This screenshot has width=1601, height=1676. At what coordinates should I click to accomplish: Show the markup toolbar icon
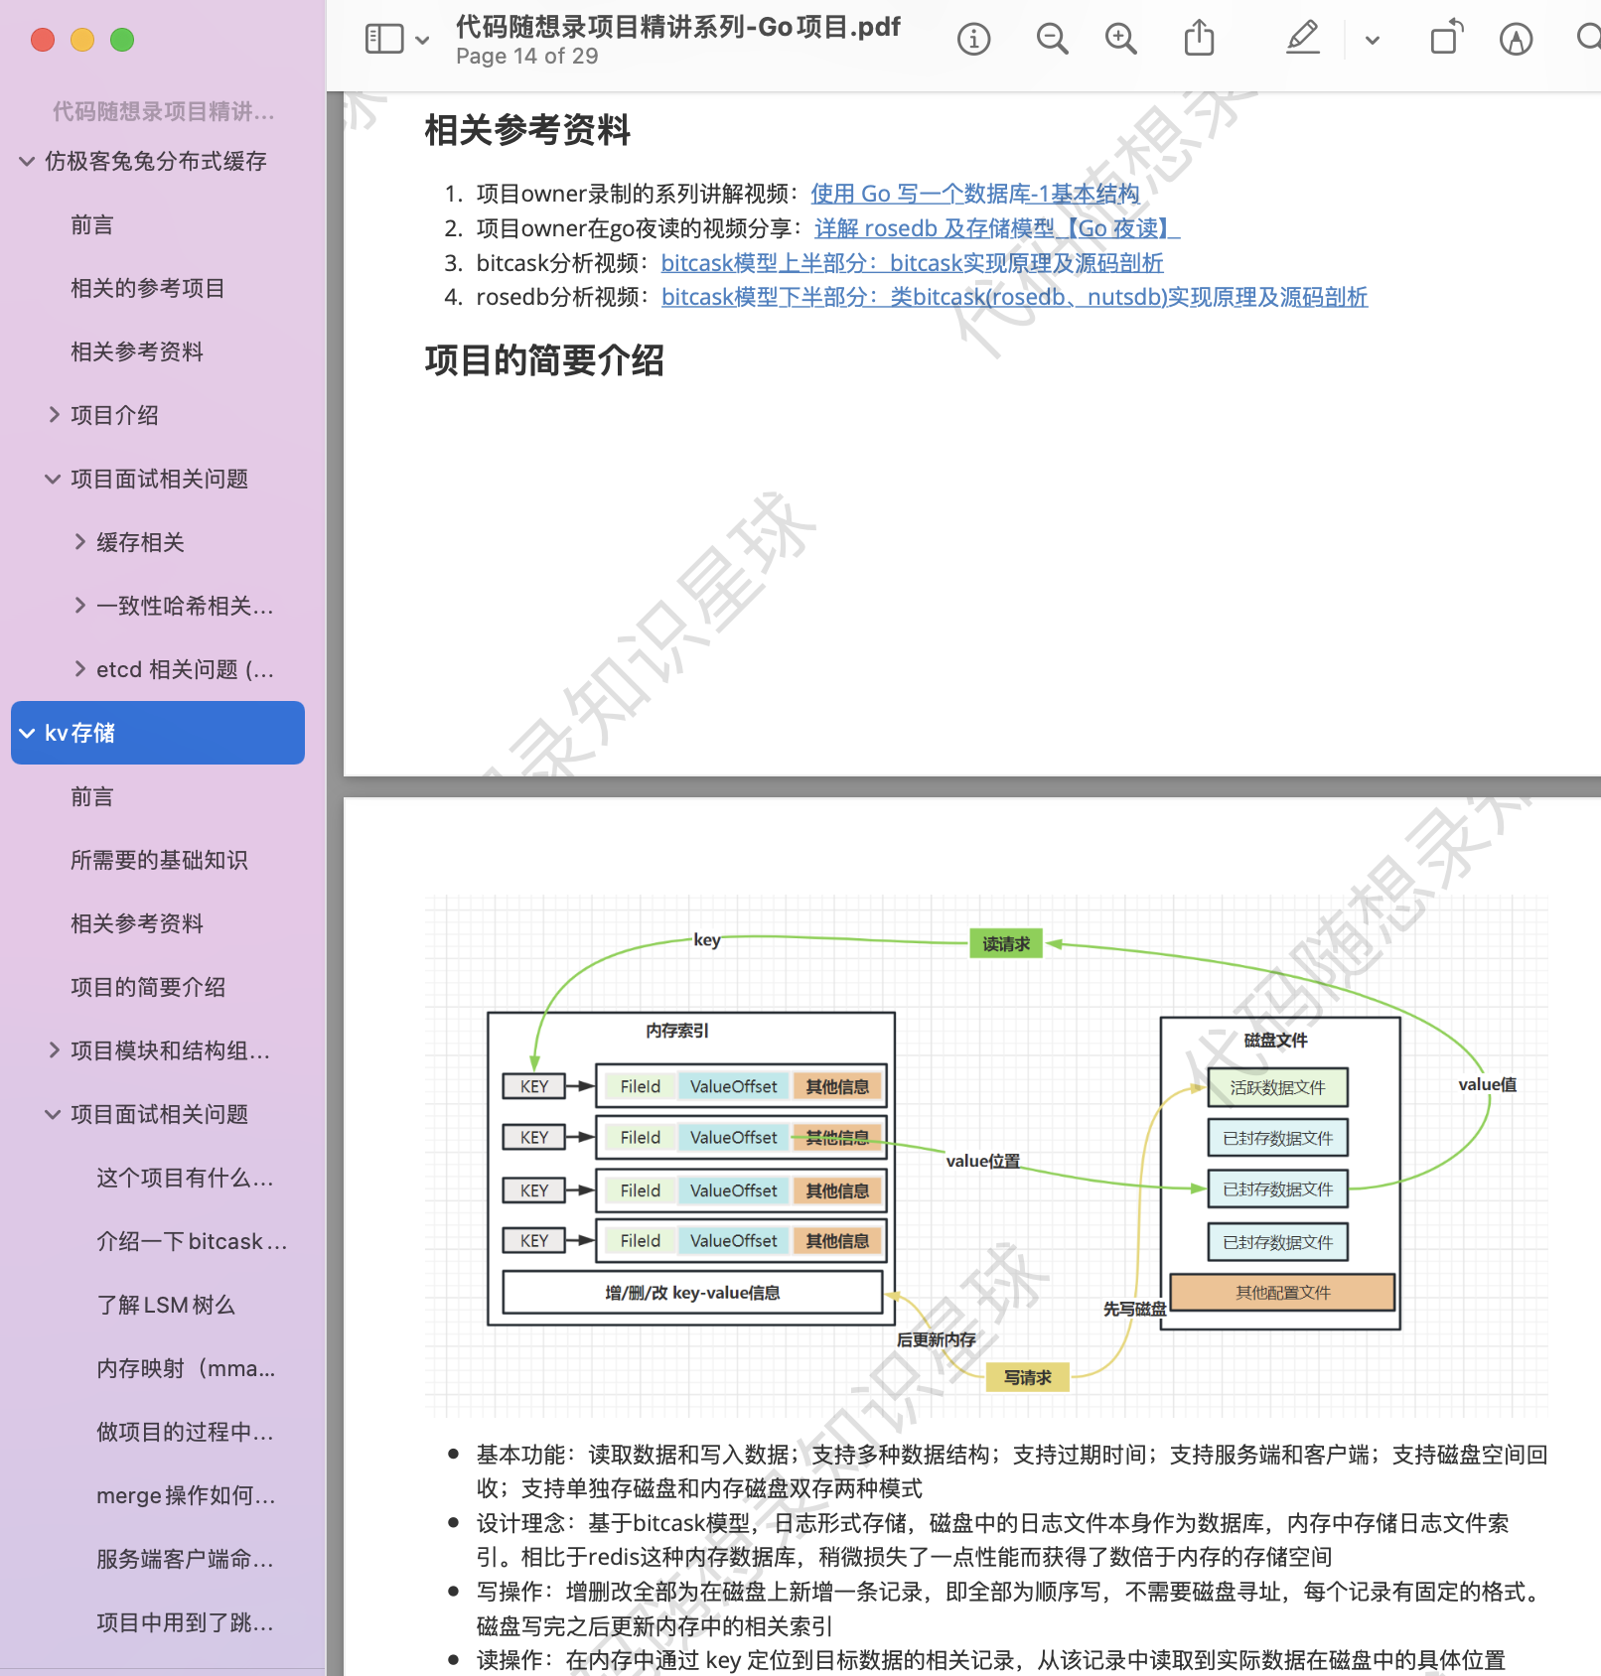pyautogui.click(x=1516, y=40)
